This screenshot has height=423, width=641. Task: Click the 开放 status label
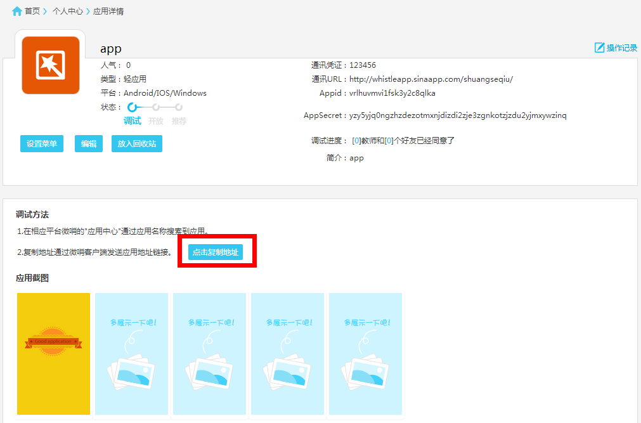pyautogui.click(x=155, y=120)
